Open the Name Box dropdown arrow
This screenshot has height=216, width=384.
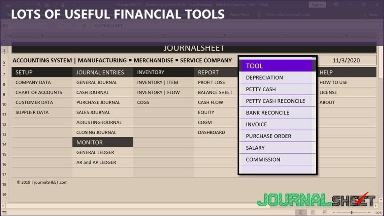(x=46, y=26)
